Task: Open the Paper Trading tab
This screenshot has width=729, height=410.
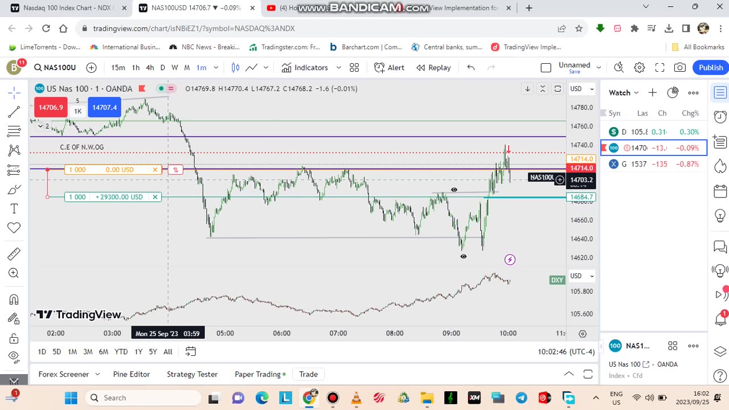Action: pos(260,374)
